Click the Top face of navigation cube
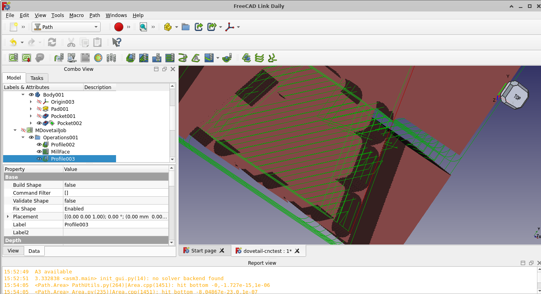The width and height of the screenshot is (541, 294). [x=516, y=97]
